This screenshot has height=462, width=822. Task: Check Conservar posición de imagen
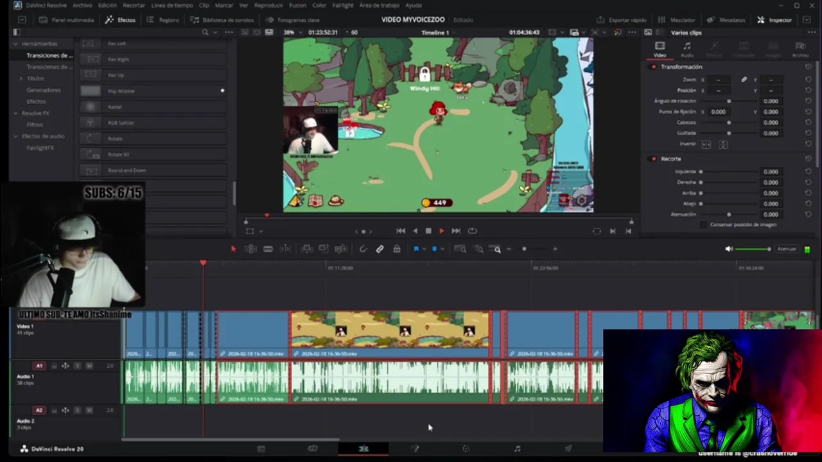coord(704,225)
